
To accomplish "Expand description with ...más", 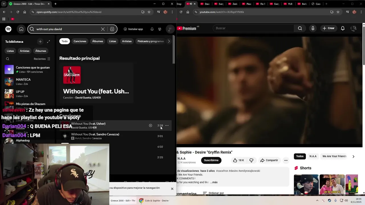I will 214,182.
